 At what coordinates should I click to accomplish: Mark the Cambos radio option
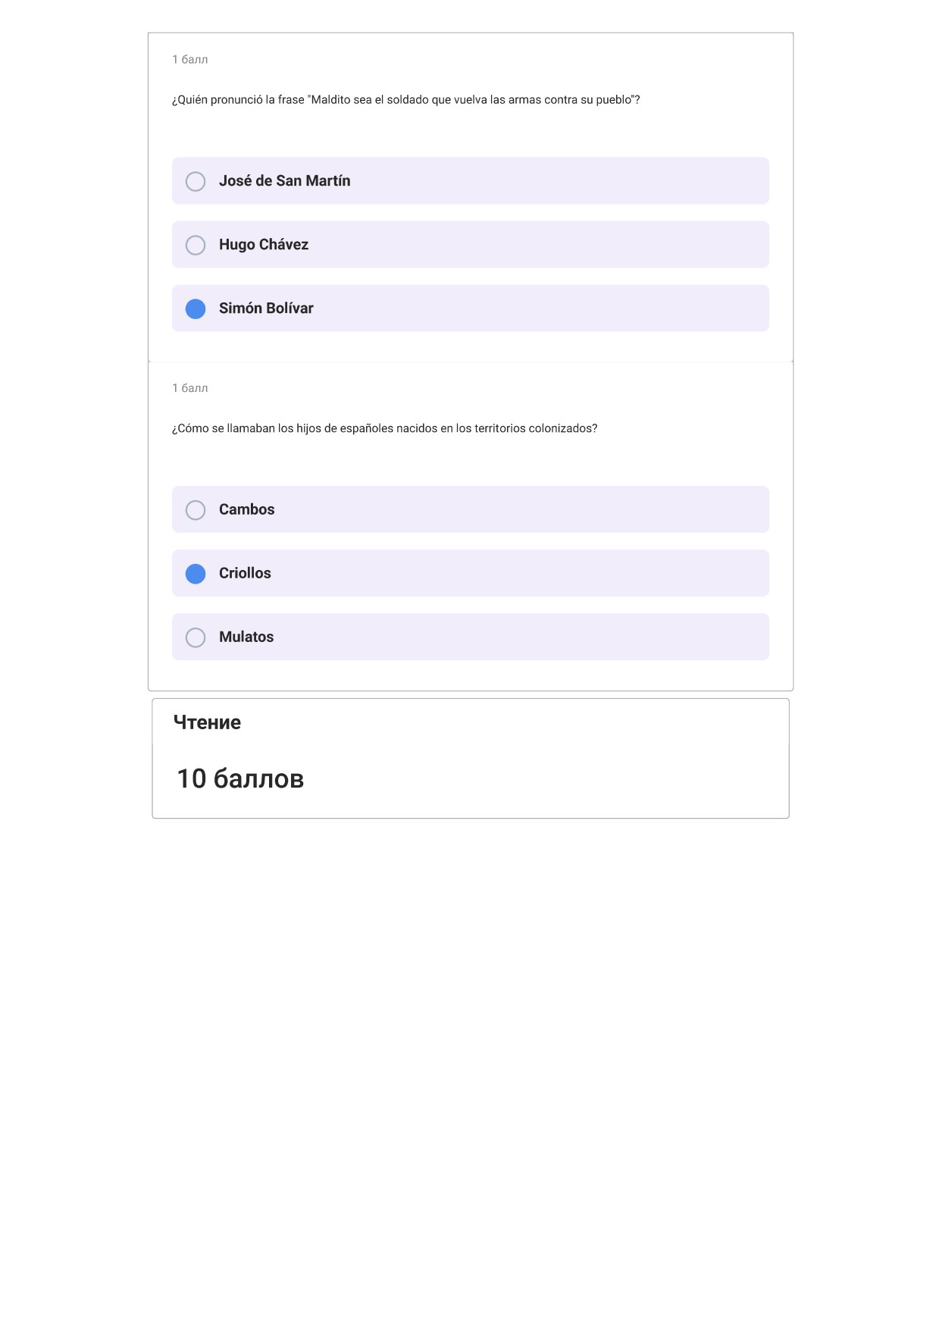196,510
